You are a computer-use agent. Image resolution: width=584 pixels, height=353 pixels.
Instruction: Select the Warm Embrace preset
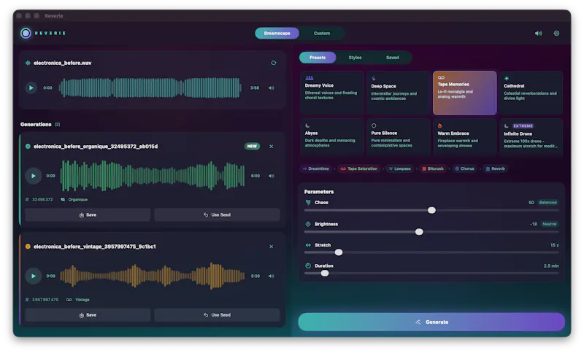464,136
